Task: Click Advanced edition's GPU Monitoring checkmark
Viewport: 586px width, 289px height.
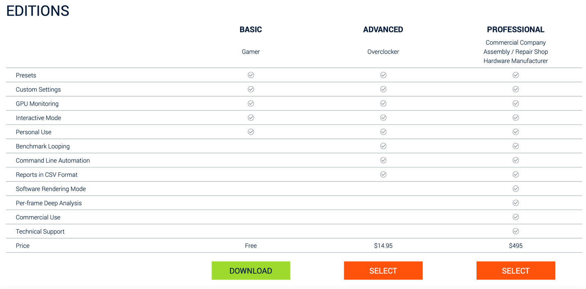Action: tap(383, 104)
